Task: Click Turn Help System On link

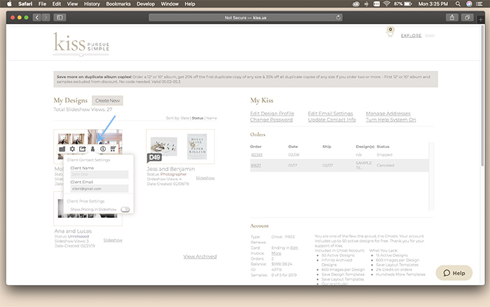Action: tap(391, 120)
